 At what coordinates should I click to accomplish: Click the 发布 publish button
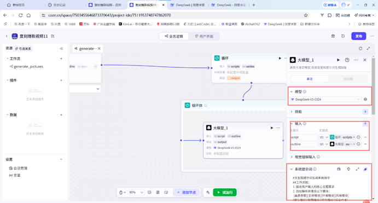pyautogui.click(x=358, y=36)
